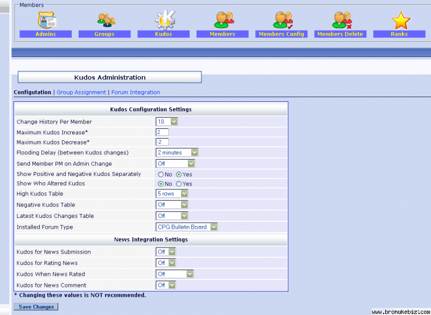Click the Save Changes button
The image size is (431, 315).
click(x=36, y=307)
